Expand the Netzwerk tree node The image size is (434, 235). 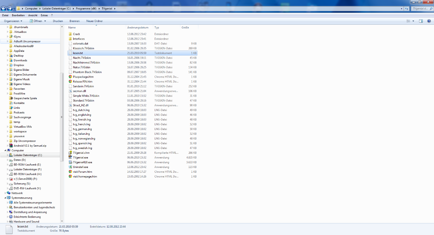click(5, 193)
